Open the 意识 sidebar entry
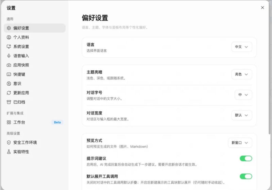The image size is (272, 190). click(35, 84)
